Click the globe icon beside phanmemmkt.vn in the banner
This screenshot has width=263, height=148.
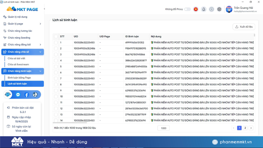tap(215, 142)
